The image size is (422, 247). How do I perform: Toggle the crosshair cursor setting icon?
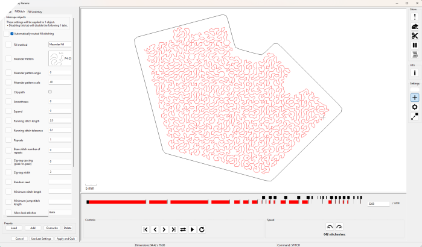(x=415, y=98)
